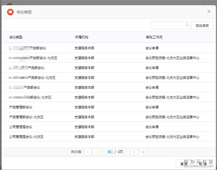The image size is (217, 170).
Task: Go to next page arrow
Action: pos(134,152)
